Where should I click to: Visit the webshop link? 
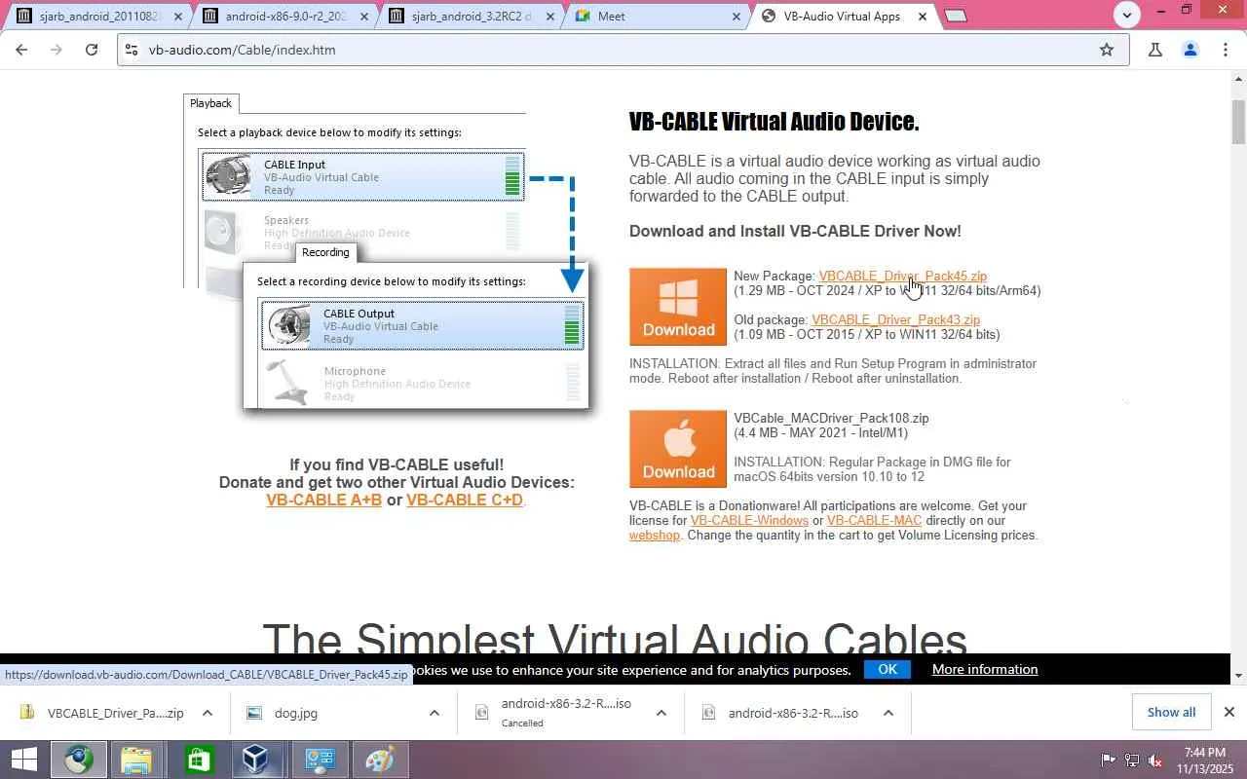tap(655, 536)
